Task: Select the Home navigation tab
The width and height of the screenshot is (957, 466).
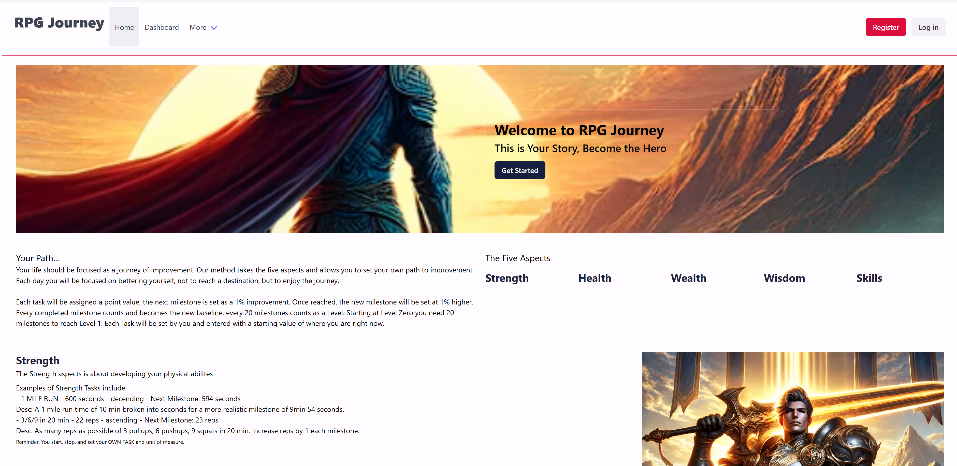Action: point(124,27)
